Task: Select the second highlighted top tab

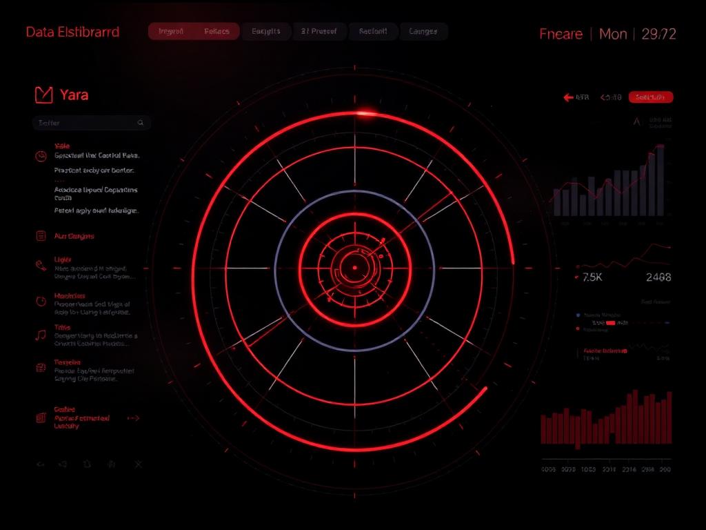Action: click(216, 32)
